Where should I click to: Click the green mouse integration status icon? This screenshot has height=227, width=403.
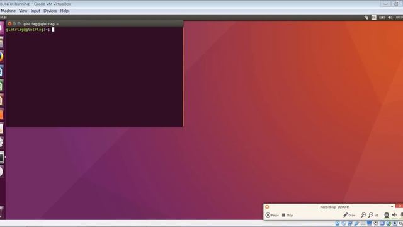pos(389,223)
